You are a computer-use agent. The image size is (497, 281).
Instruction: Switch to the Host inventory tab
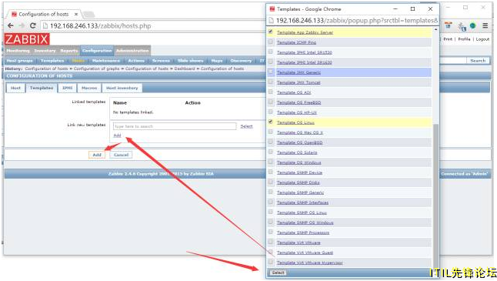pyautogui.click(x=122, y=88)
